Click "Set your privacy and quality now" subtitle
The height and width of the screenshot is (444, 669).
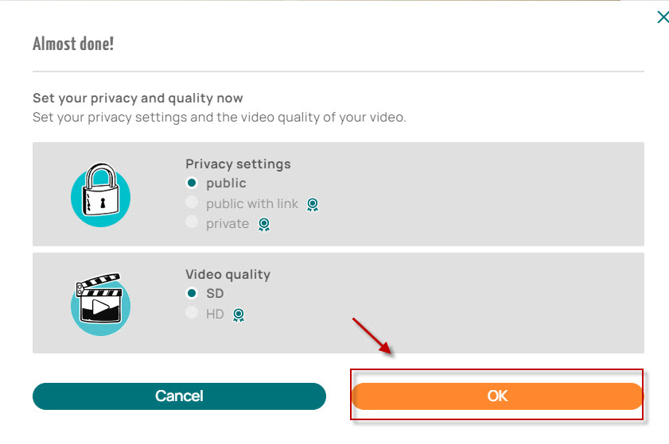point(138,98)
